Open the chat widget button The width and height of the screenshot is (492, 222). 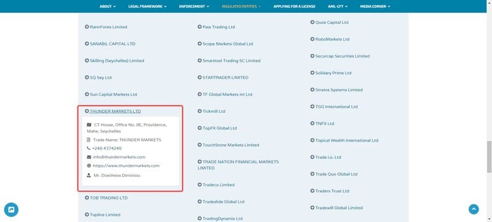coord(11,210)
